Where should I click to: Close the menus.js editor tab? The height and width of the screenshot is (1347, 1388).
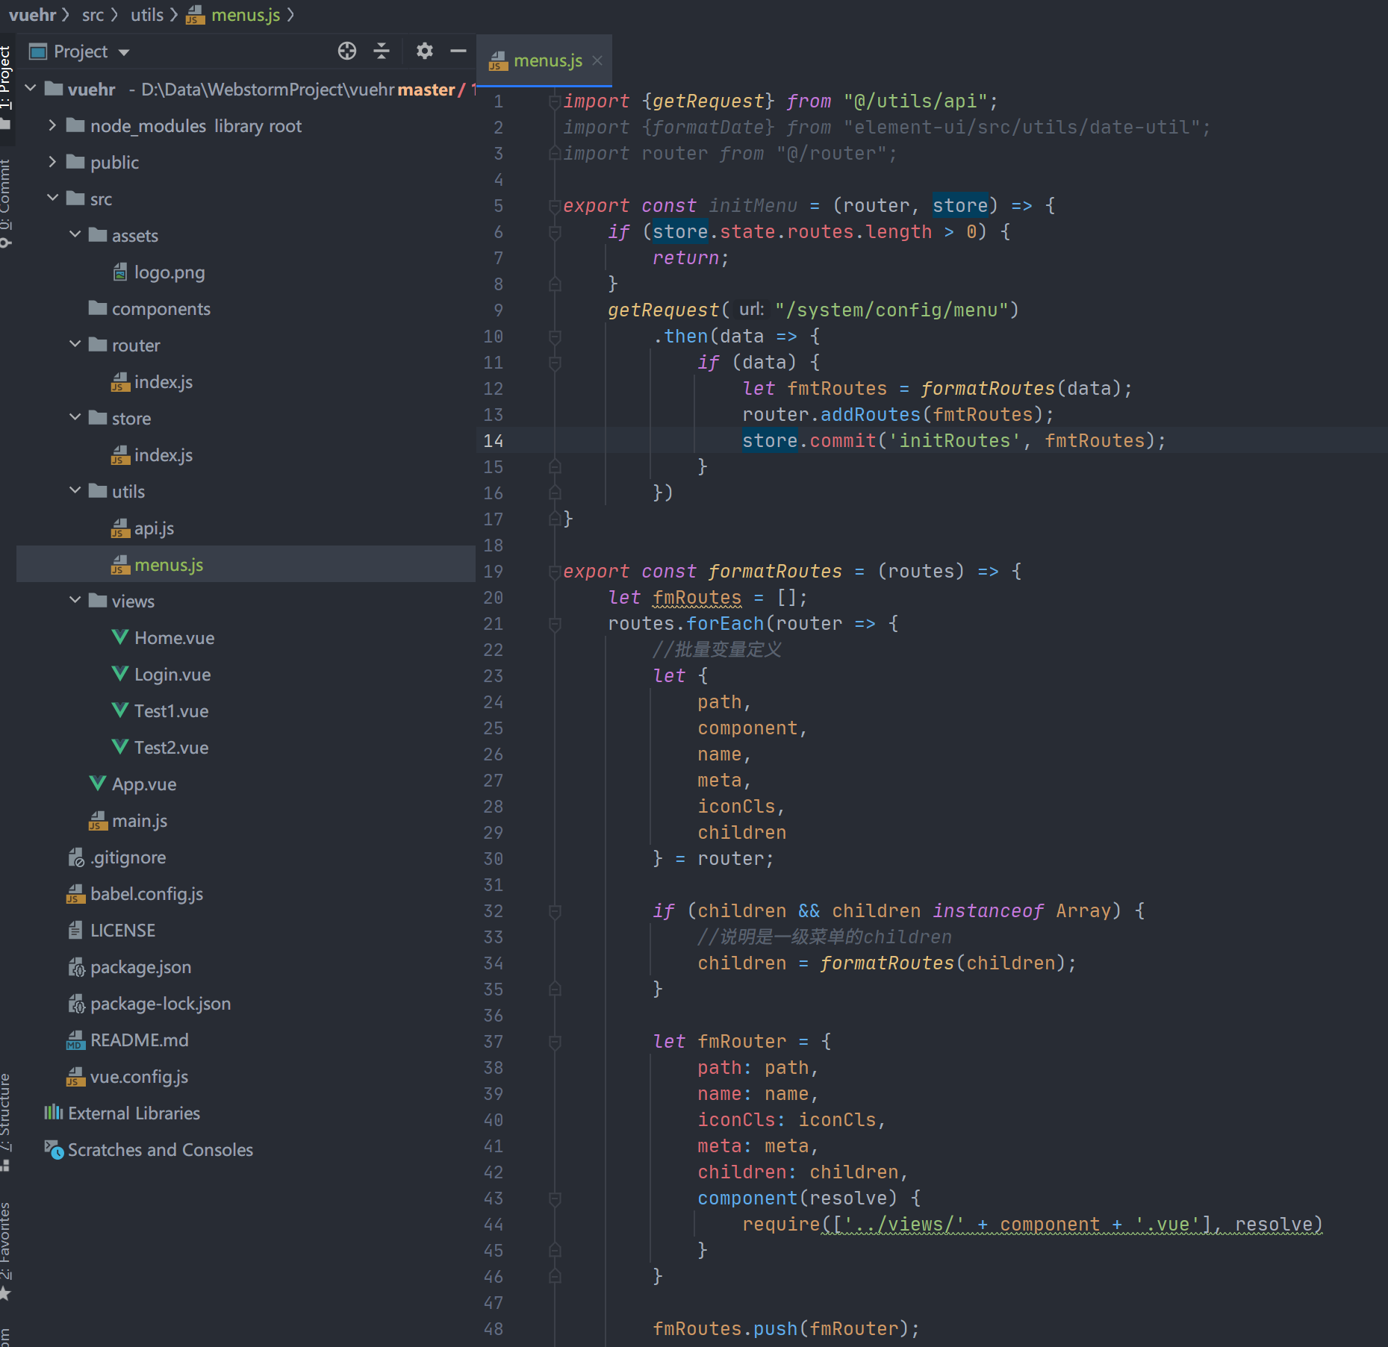point(597,60)
